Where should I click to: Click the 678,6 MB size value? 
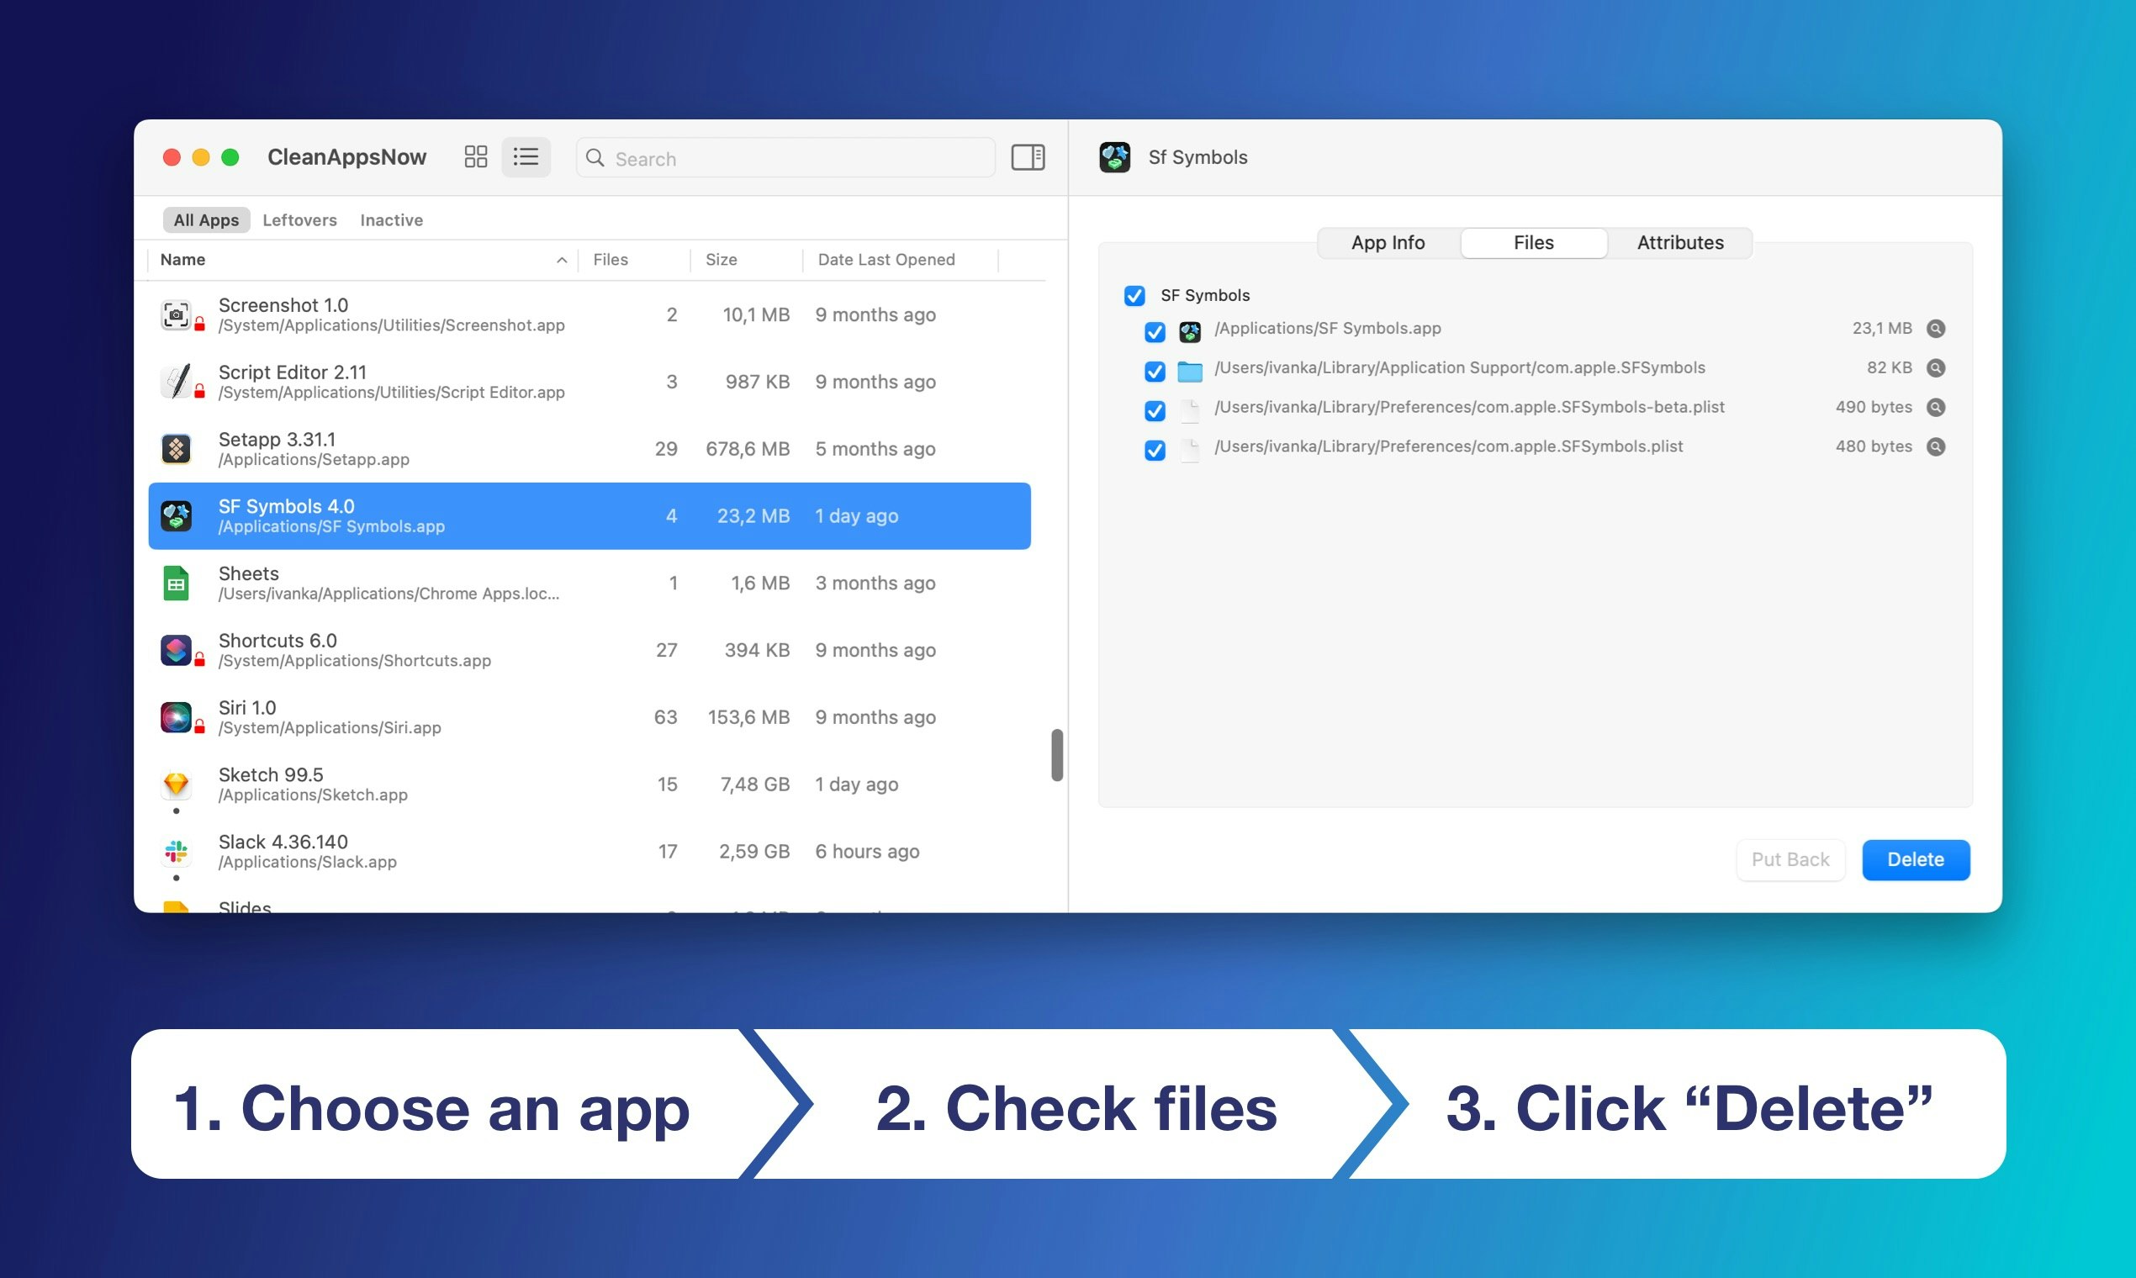click(748, 449)
